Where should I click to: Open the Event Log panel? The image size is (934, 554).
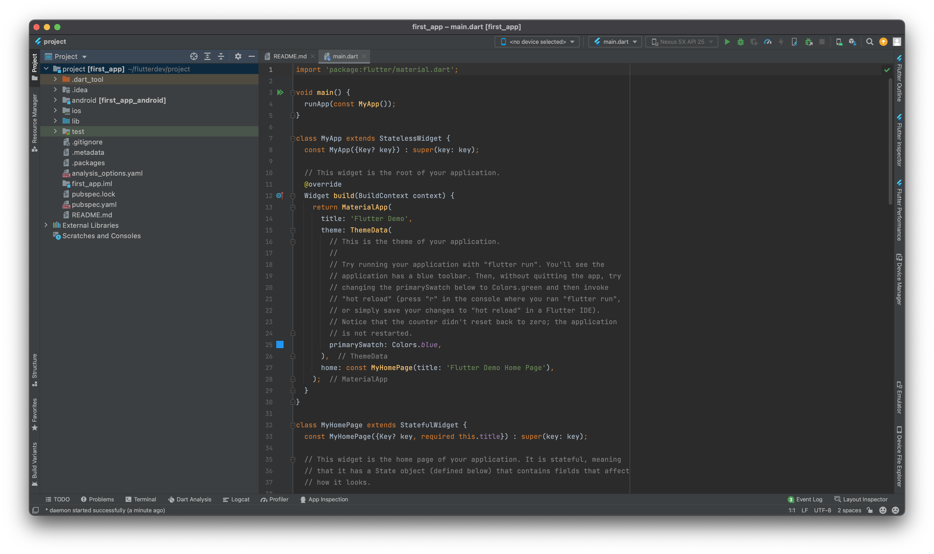[x=805, y=500]
